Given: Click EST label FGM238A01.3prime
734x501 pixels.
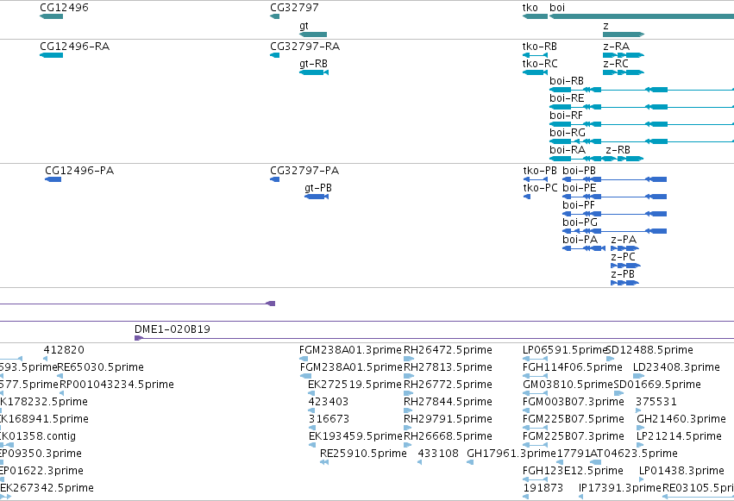Looking at the screenshot, I should 351,350.
